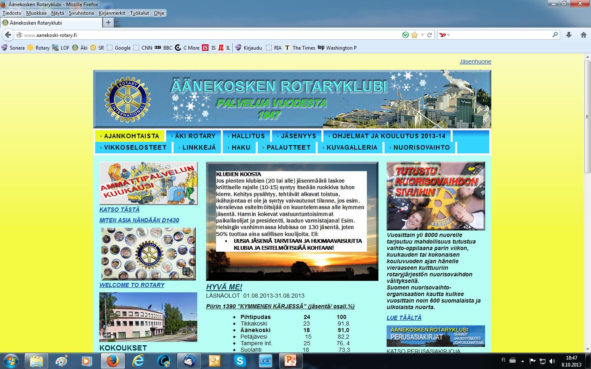Go to ÄKI ROTARY section

coord(193,136)
